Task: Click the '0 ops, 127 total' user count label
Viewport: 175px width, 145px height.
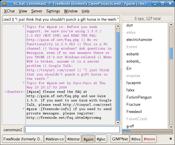Action: 148,18
